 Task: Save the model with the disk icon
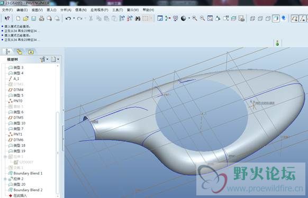[33, 19]
